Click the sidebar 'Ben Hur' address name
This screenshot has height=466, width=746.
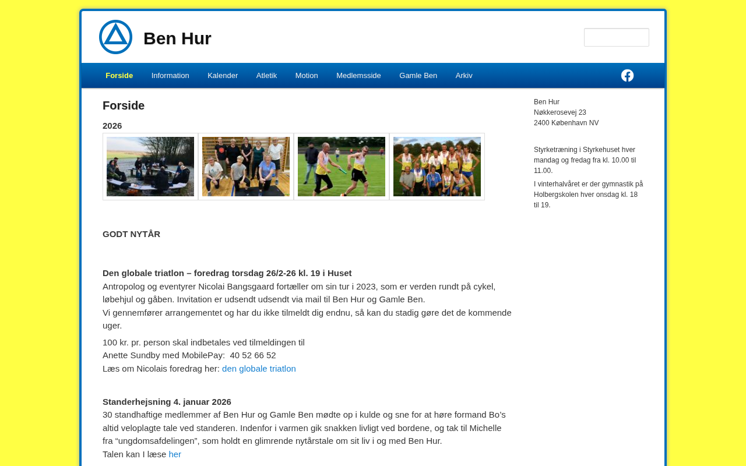coord(547,102)
